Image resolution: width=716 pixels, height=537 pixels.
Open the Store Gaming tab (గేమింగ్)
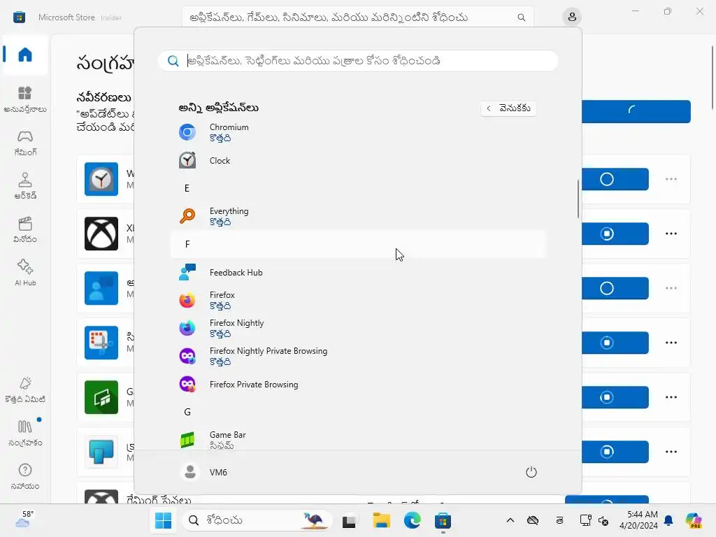25,143
